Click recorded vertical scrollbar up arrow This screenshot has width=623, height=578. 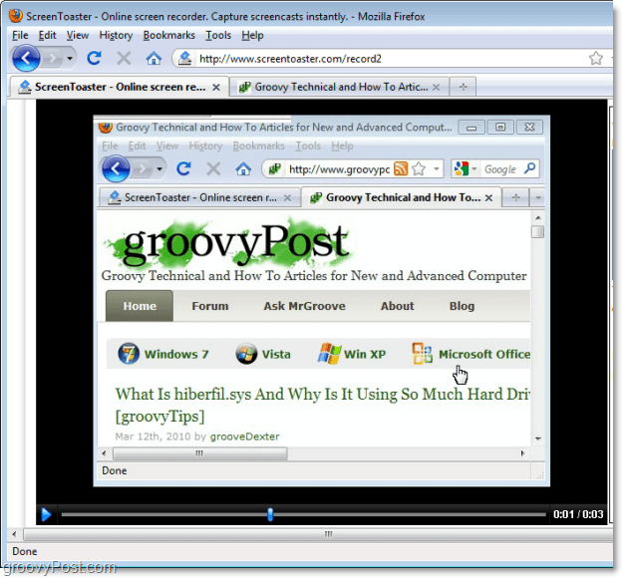click(x=538, y=217)
